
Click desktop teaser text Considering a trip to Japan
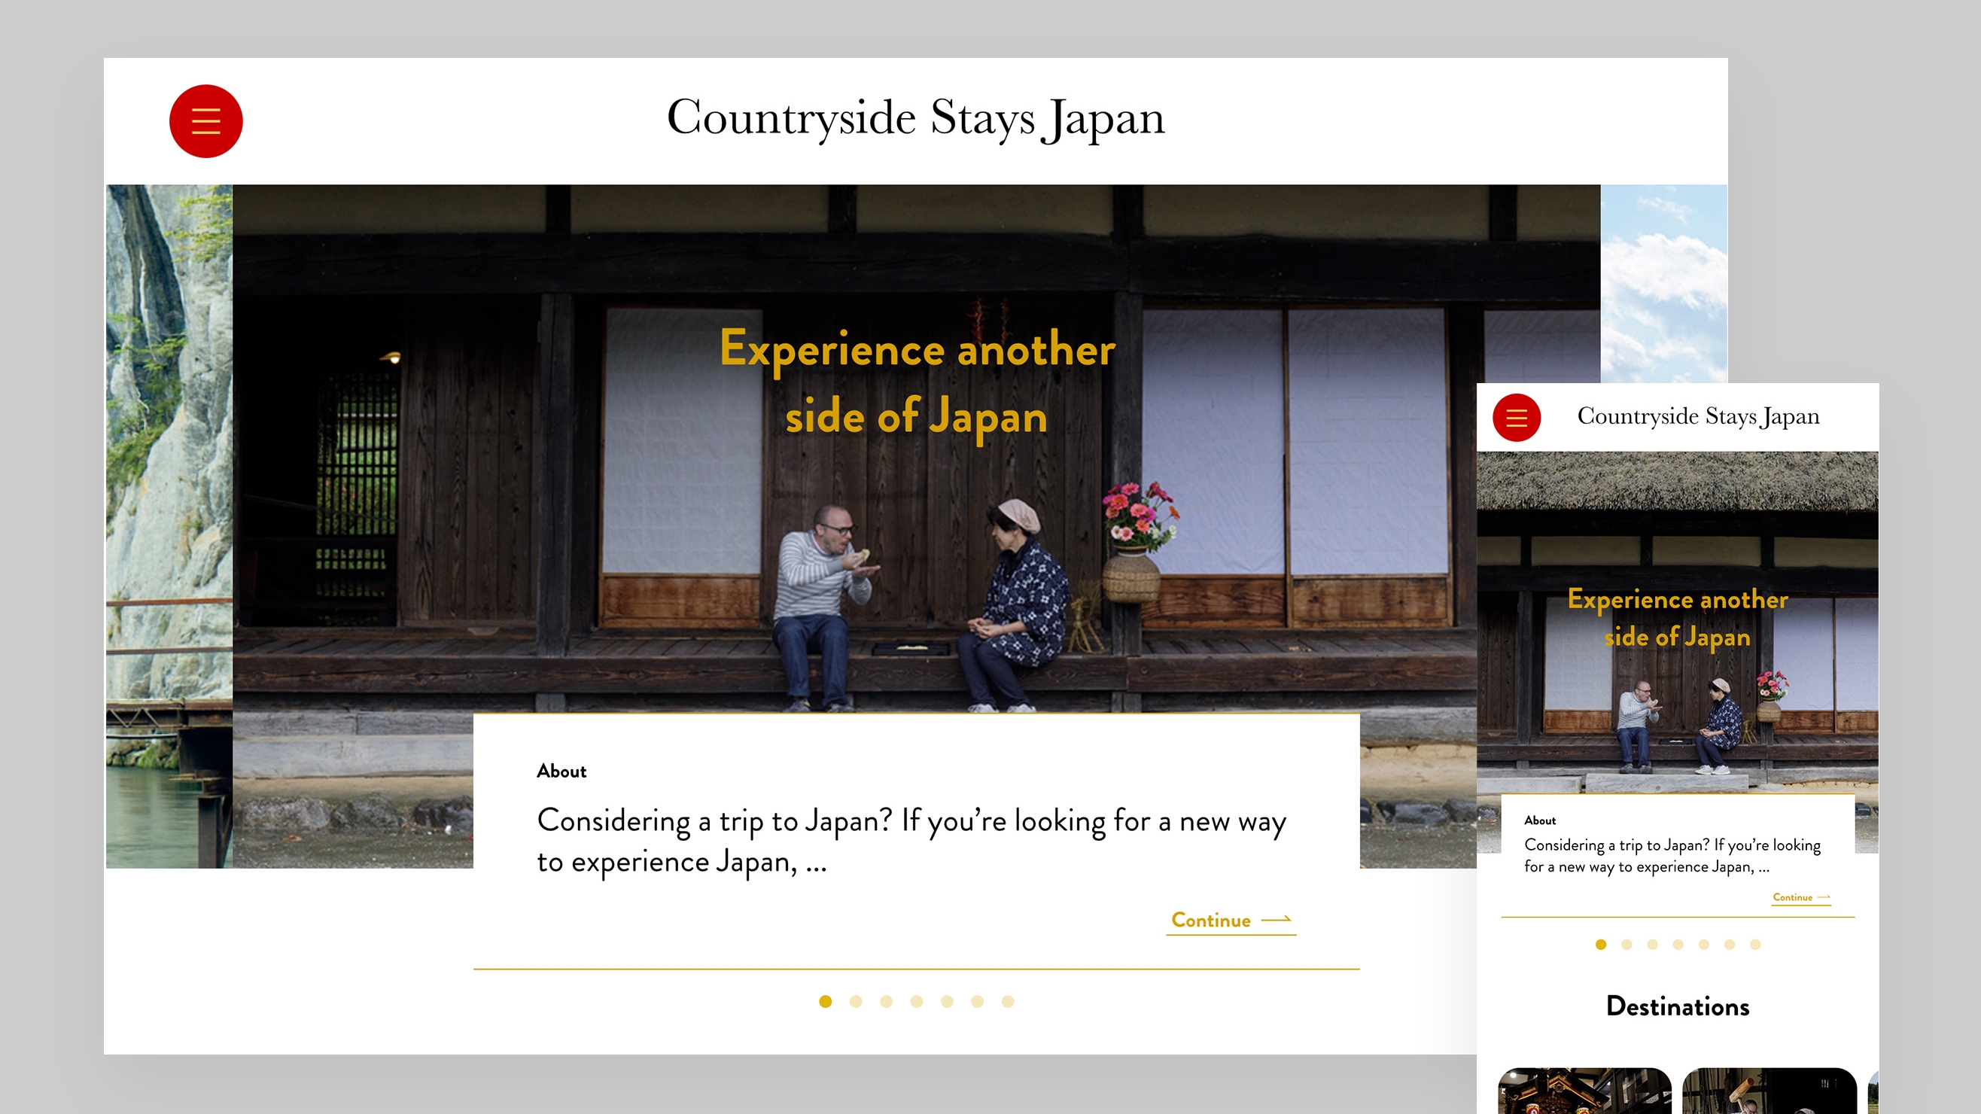pyautogui.click(x=911, y=840)
